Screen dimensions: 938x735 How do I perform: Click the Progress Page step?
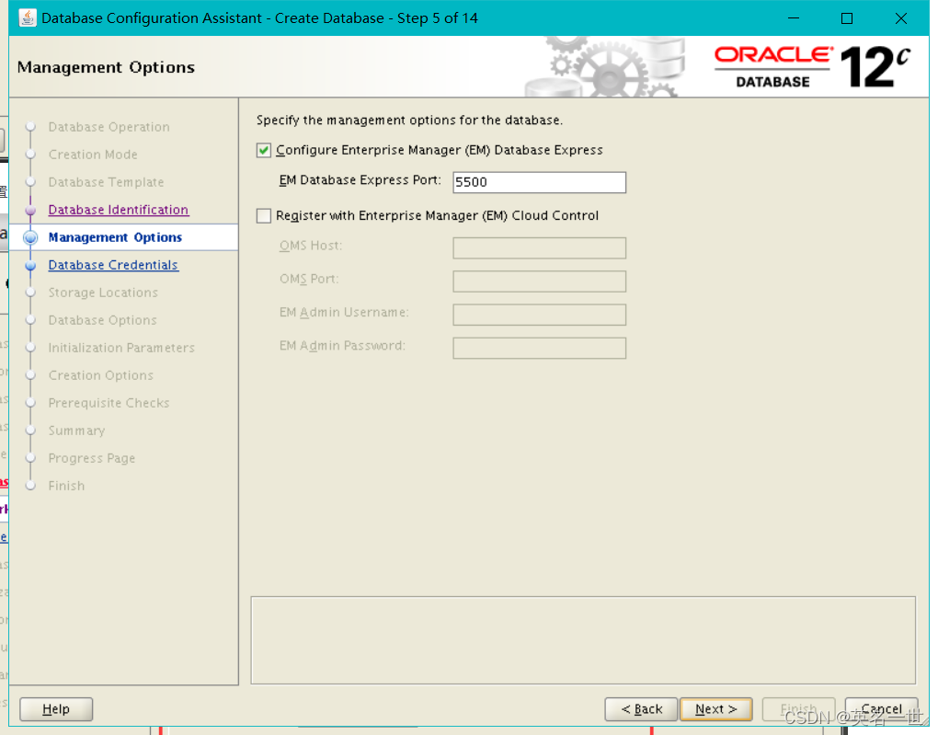click(x=92, y=458)
